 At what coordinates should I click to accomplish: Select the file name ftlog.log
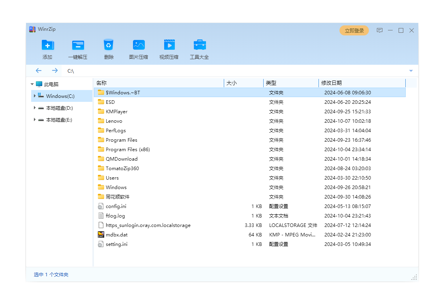click(115, 216)
